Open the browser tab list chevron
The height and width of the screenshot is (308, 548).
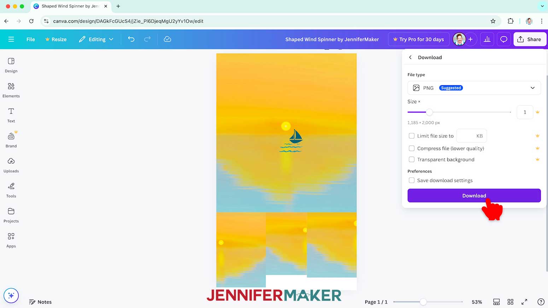point(542,6)
